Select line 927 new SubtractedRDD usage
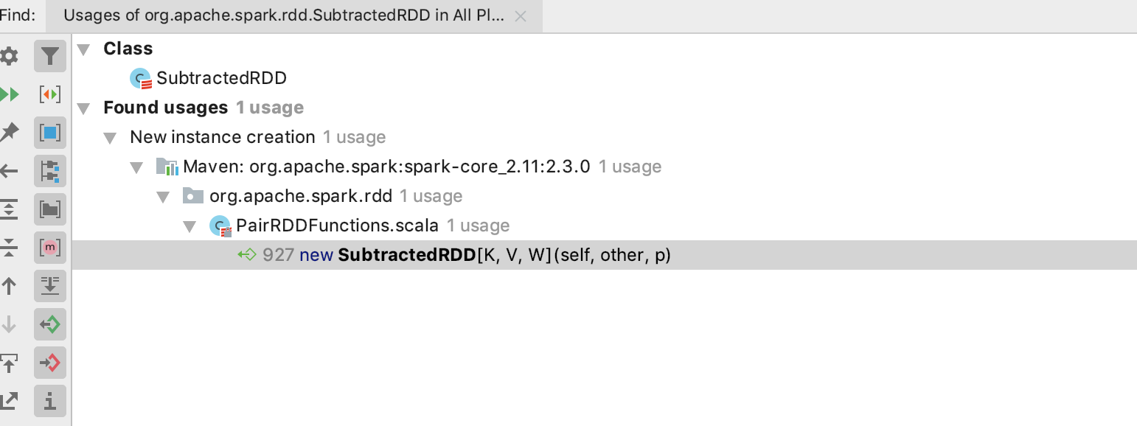This screenshot has width=1137, height=426. [x=605, y=255]
